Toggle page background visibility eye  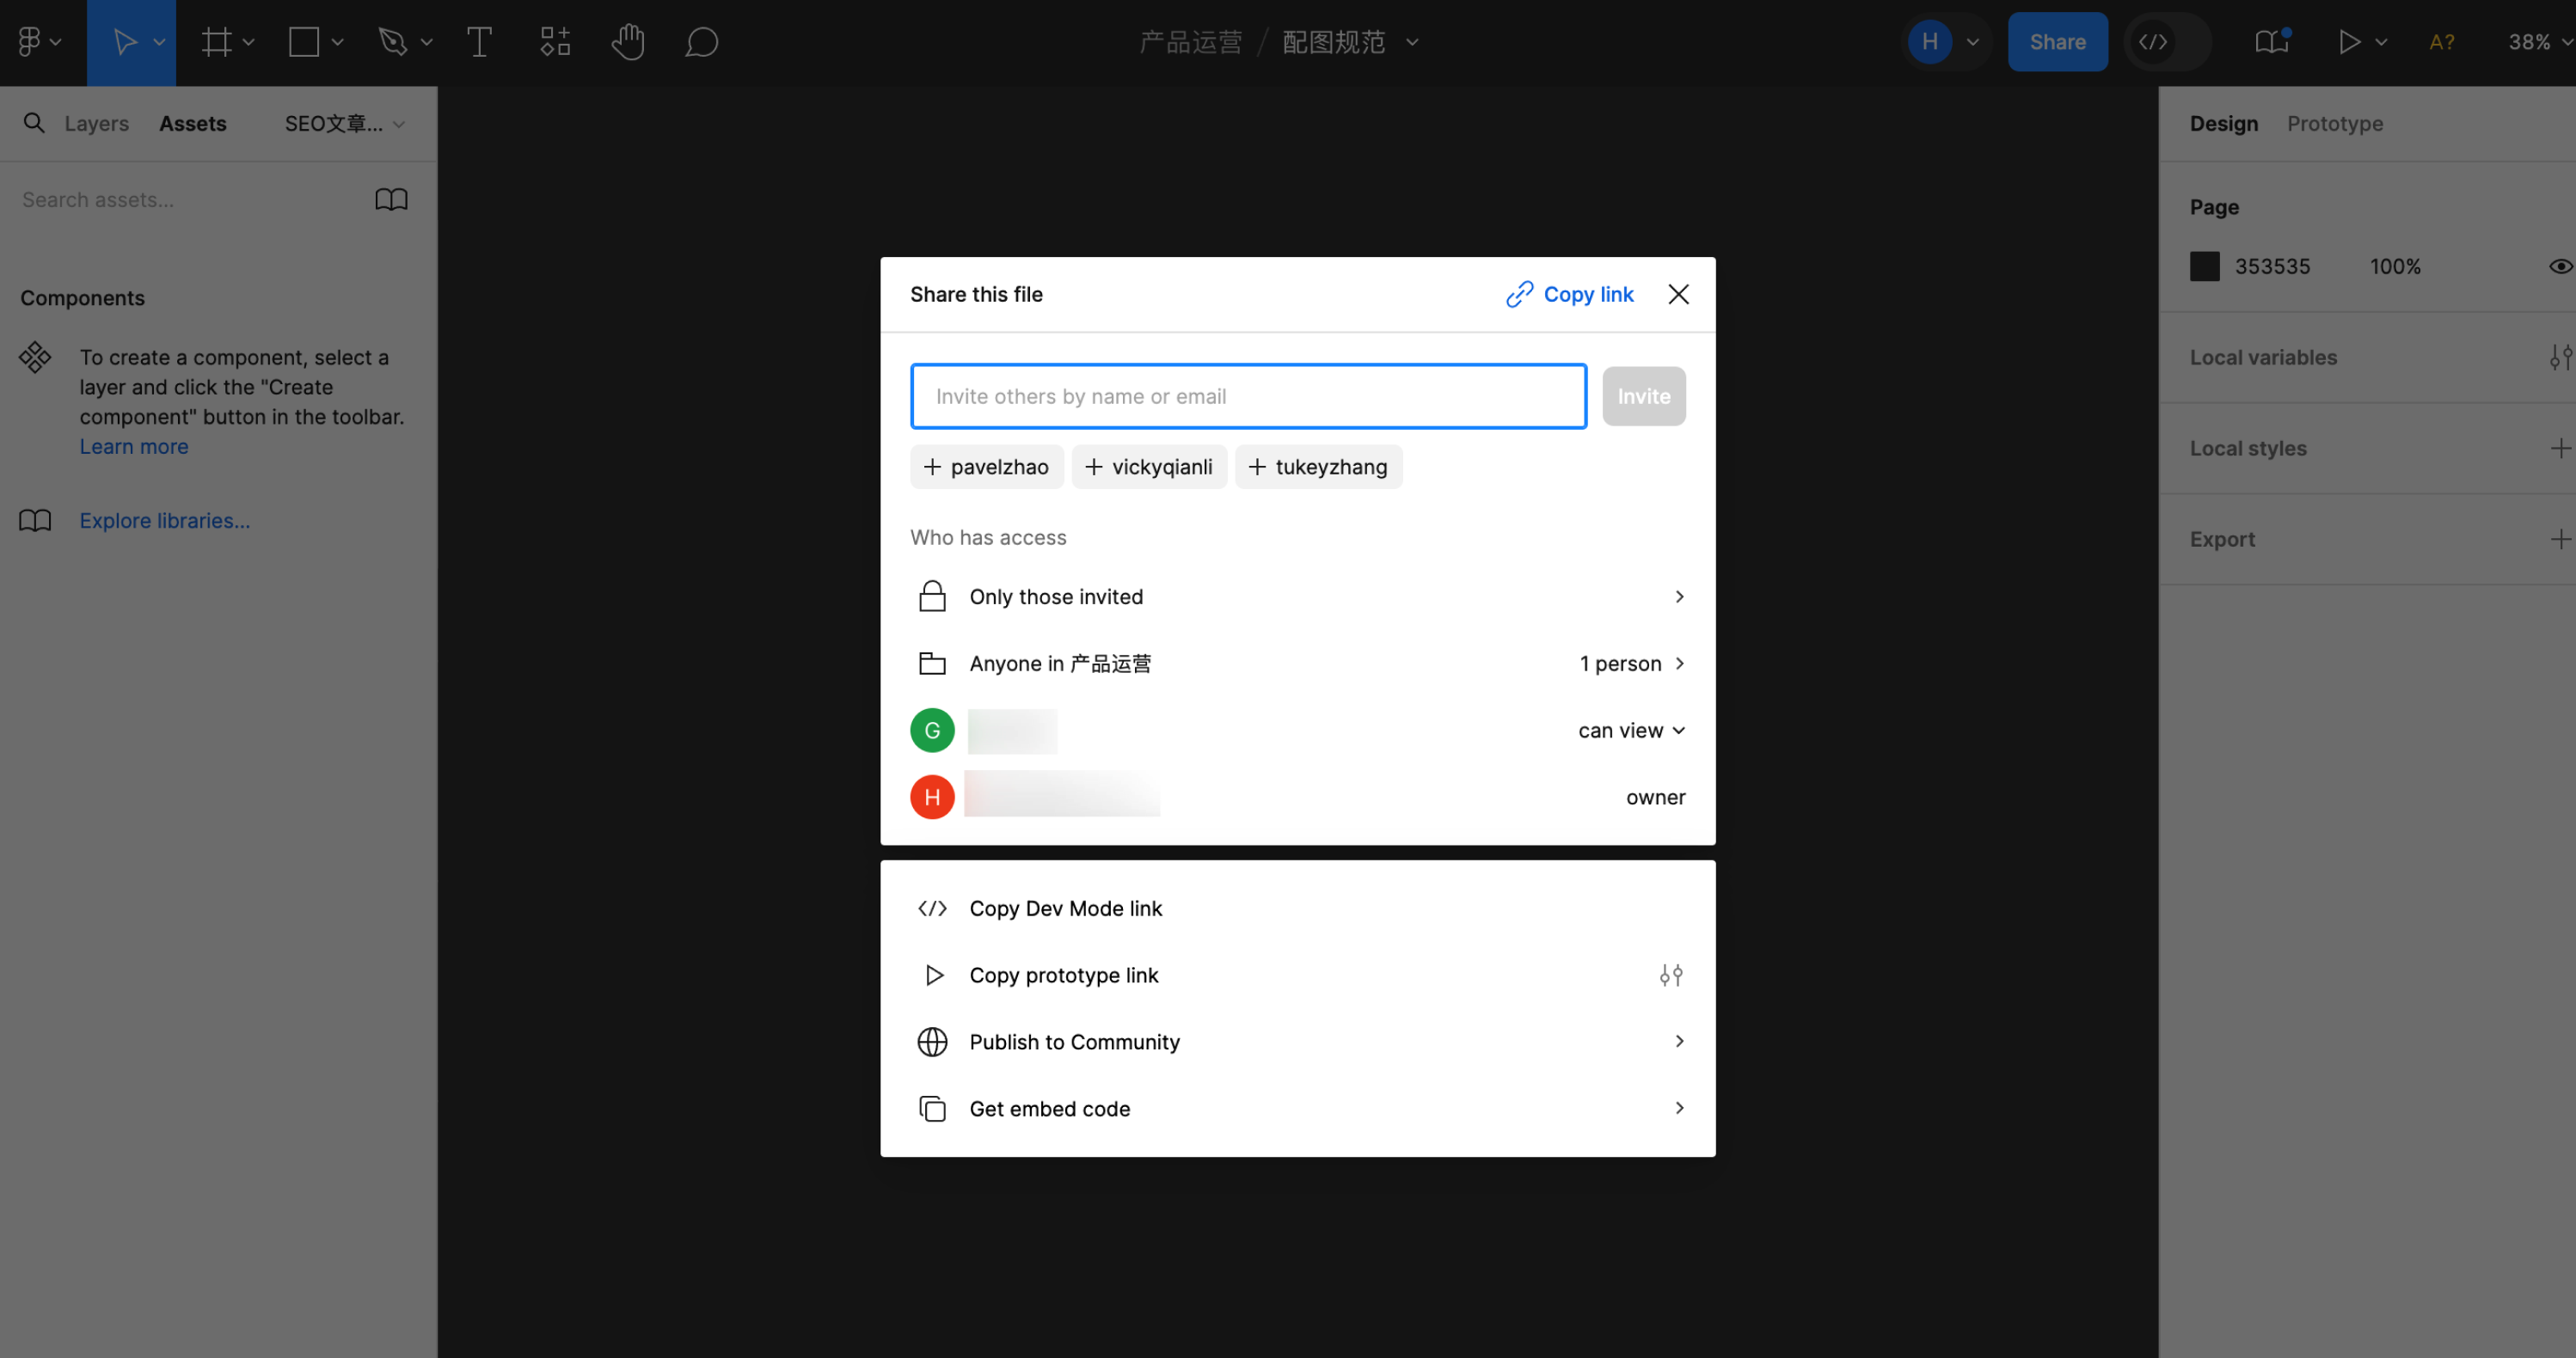point(2560,266)
